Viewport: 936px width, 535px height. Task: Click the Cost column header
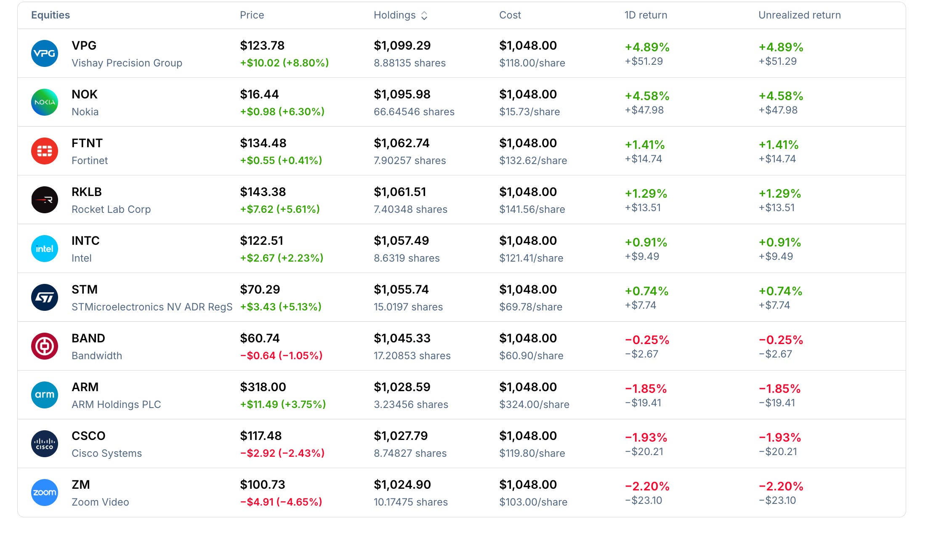click(510, 15)
